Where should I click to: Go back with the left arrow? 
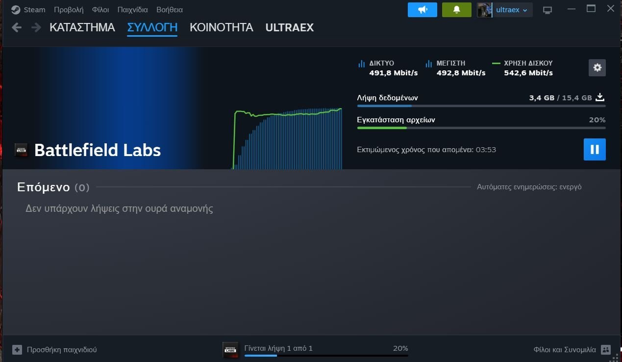17,27
